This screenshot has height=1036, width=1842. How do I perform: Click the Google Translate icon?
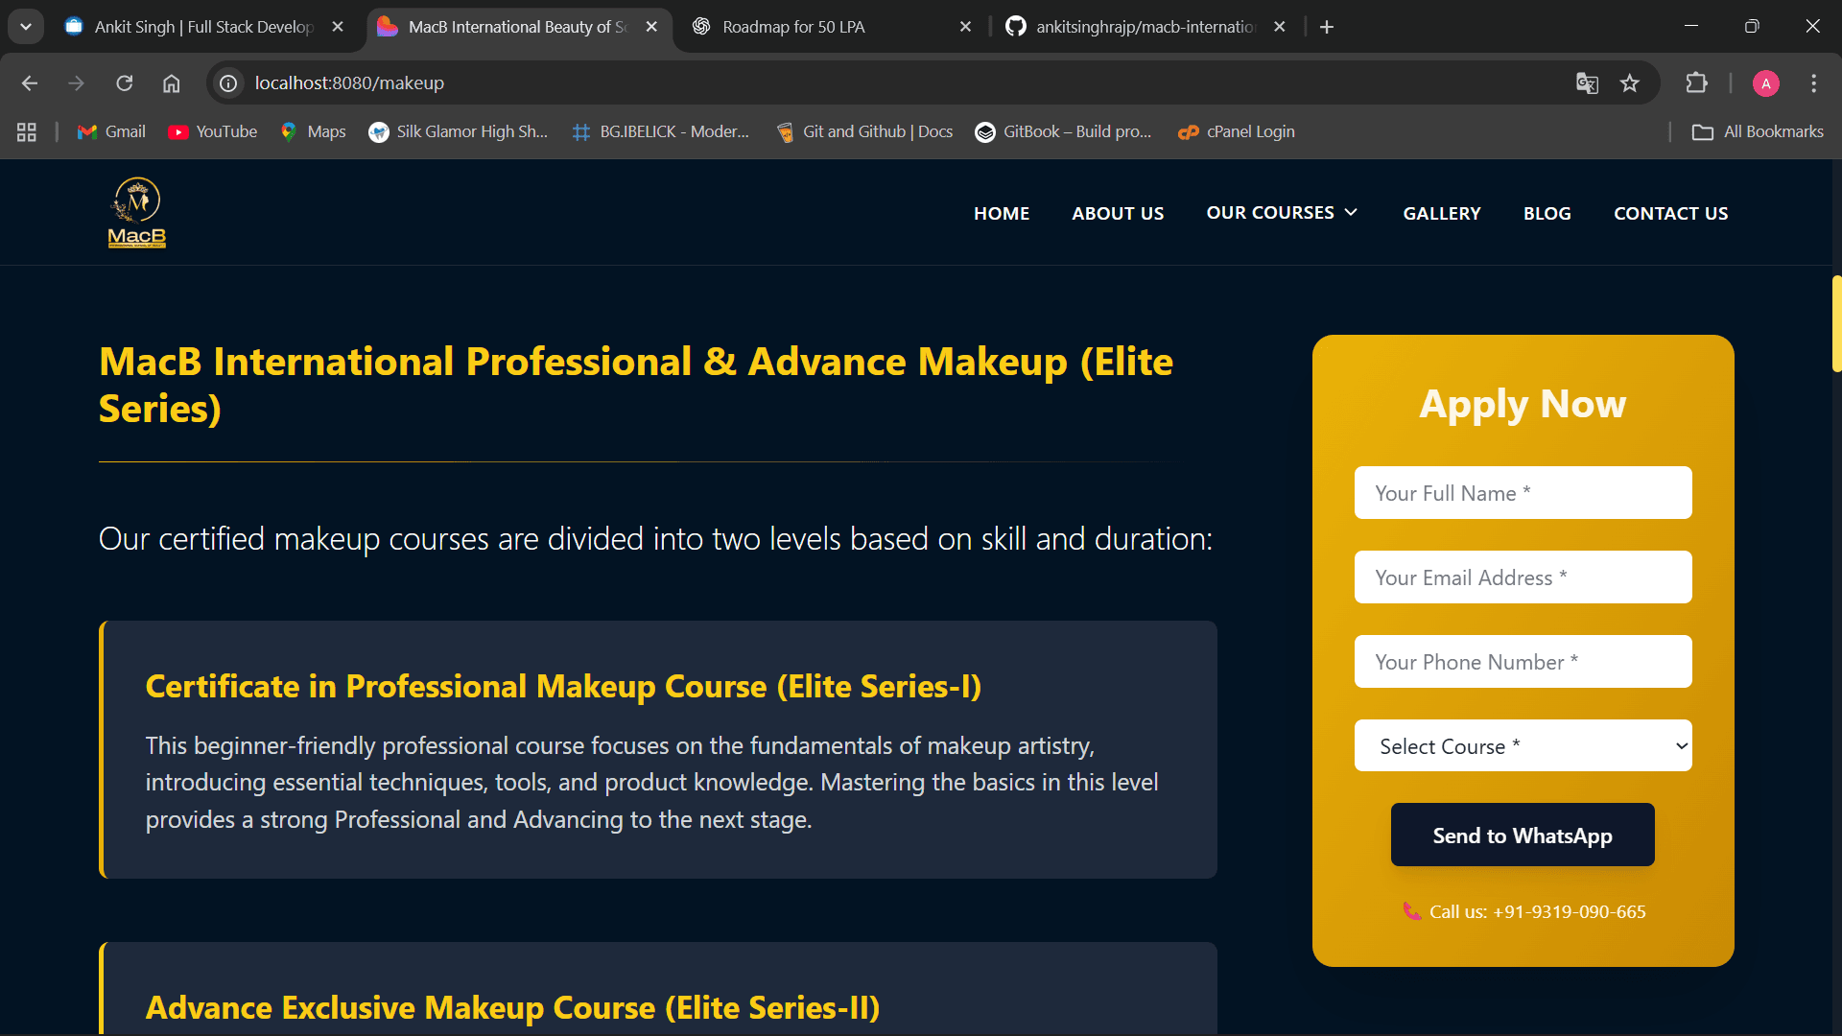[x=1587, y=83]
